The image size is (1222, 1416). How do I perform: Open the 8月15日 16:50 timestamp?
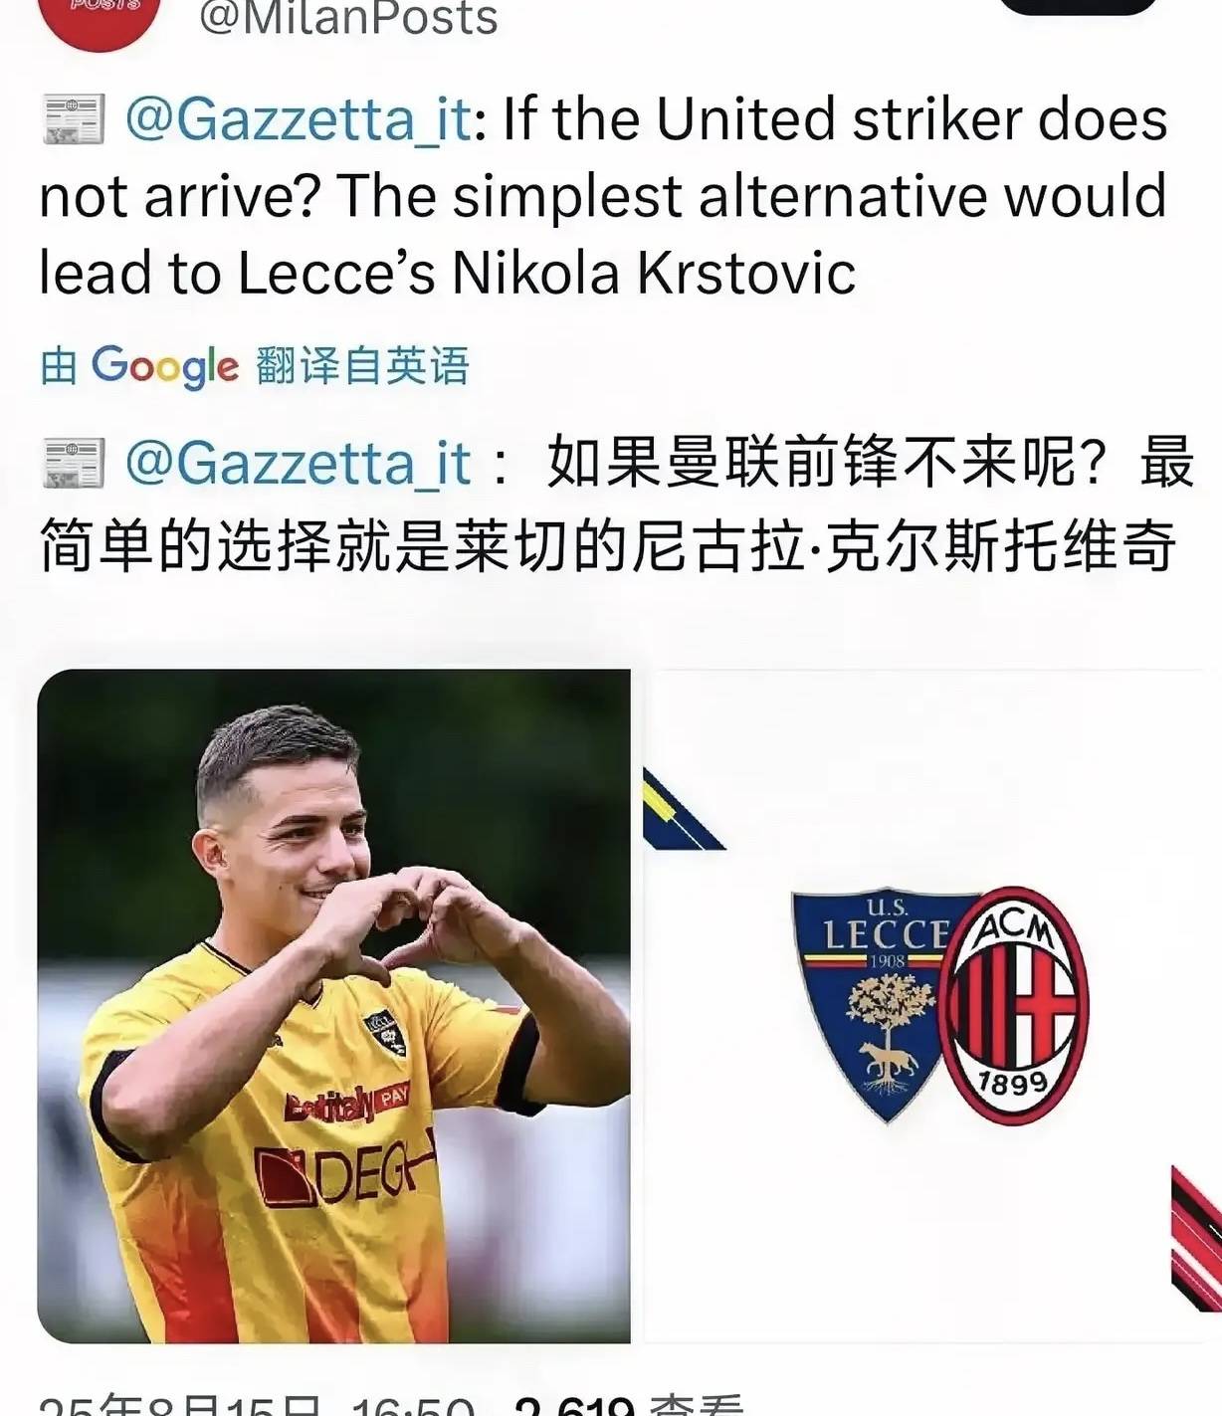[257, 1405]
